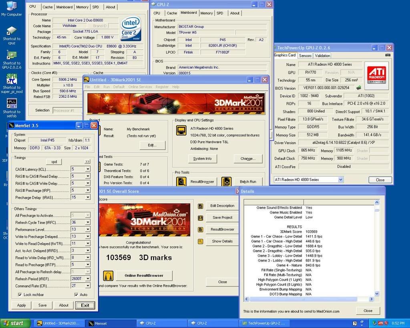Open the RAS# to CAS# Read Delay dropdown
The image size is (410, 328).
(88, 176)
